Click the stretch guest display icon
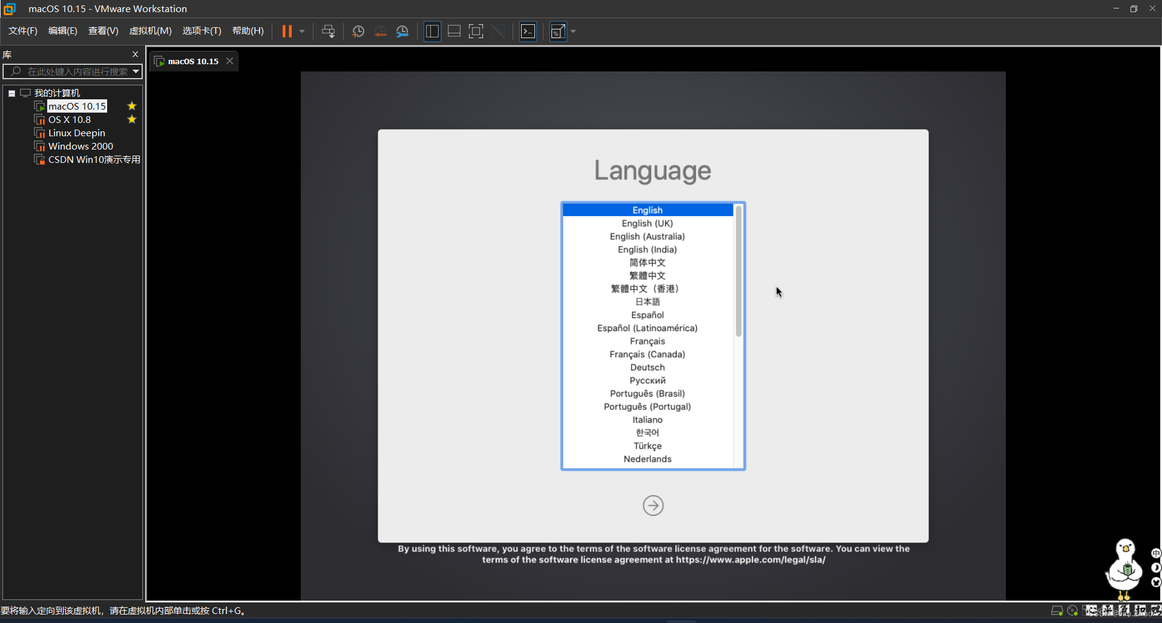 [x=558, y=31]
